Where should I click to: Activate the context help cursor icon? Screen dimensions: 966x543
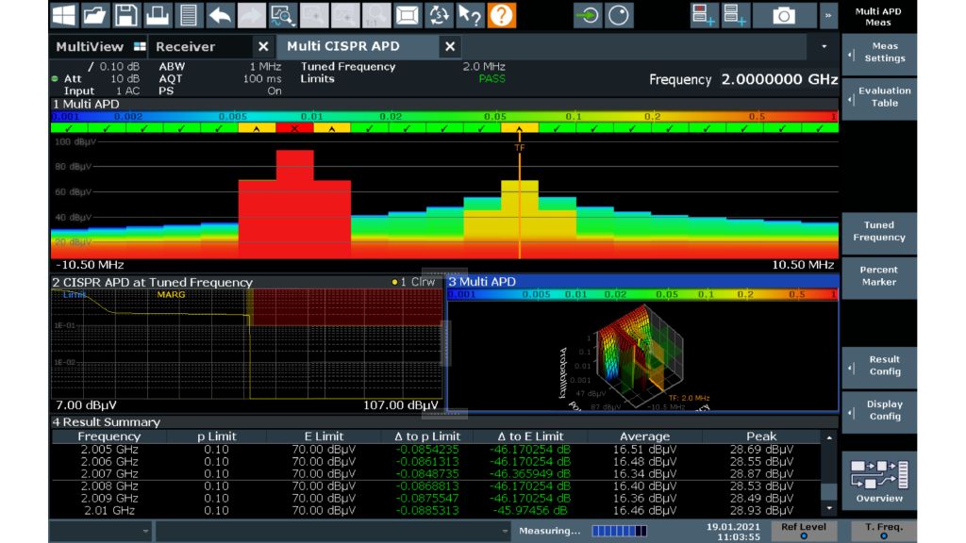[x=470, y=15]
